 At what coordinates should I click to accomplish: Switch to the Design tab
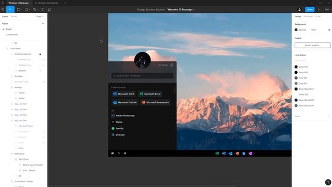tap(298, 16)
